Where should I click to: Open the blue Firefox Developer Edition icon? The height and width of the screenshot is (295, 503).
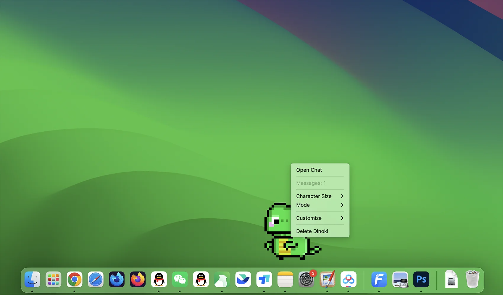click(117, 279)
